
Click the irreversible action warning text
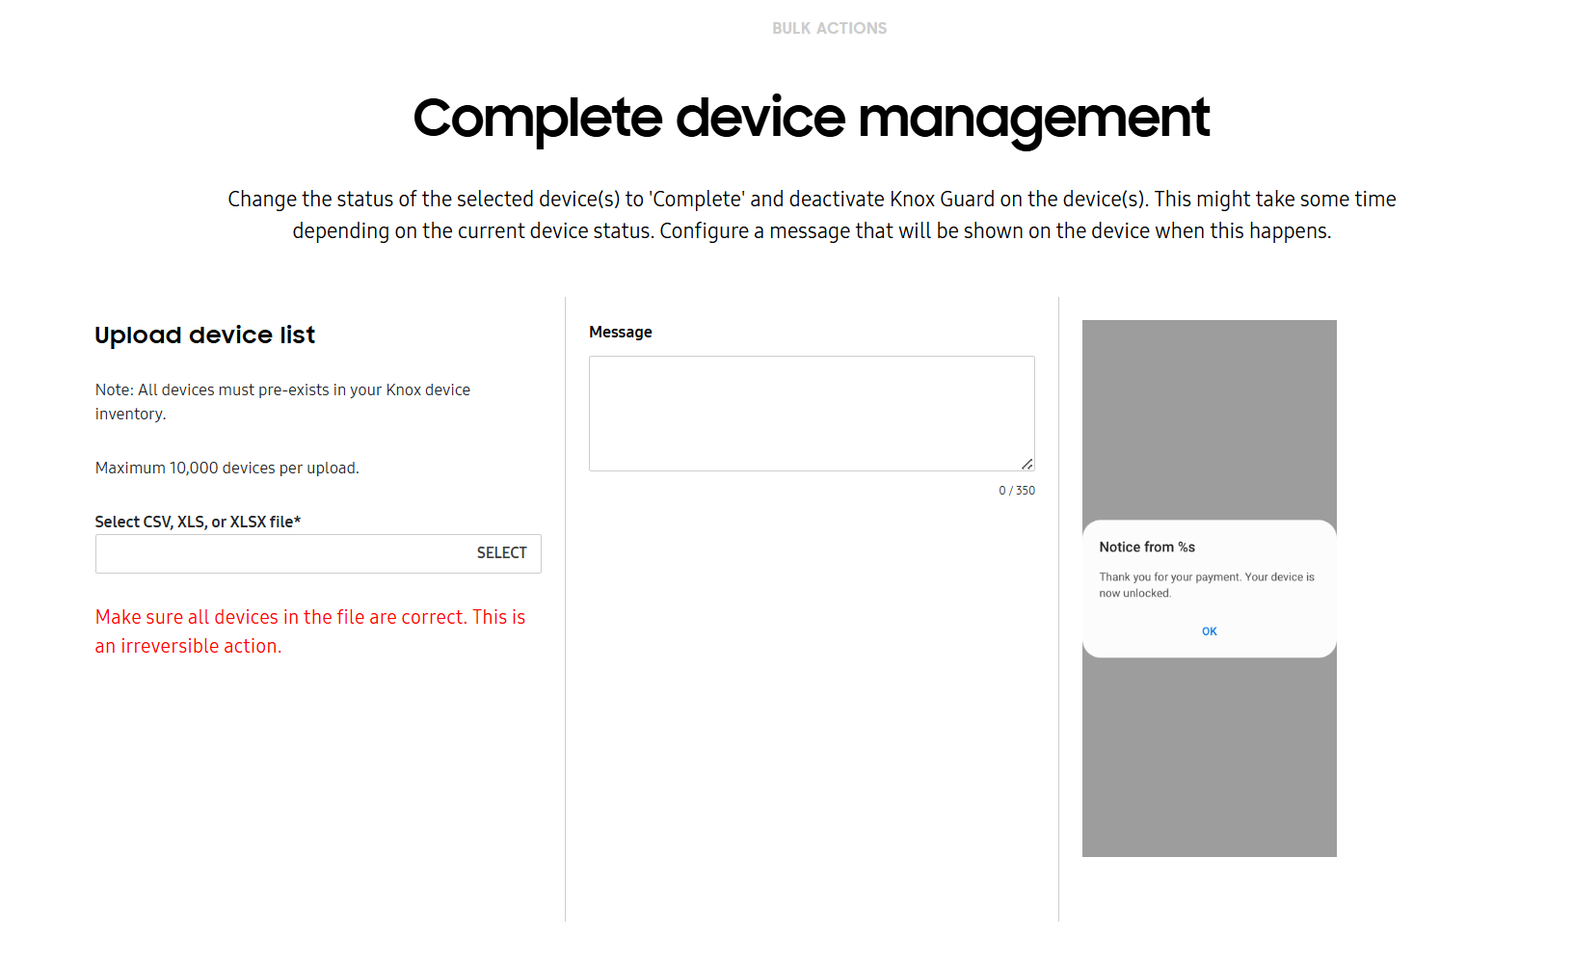click(x=309, y=630)
